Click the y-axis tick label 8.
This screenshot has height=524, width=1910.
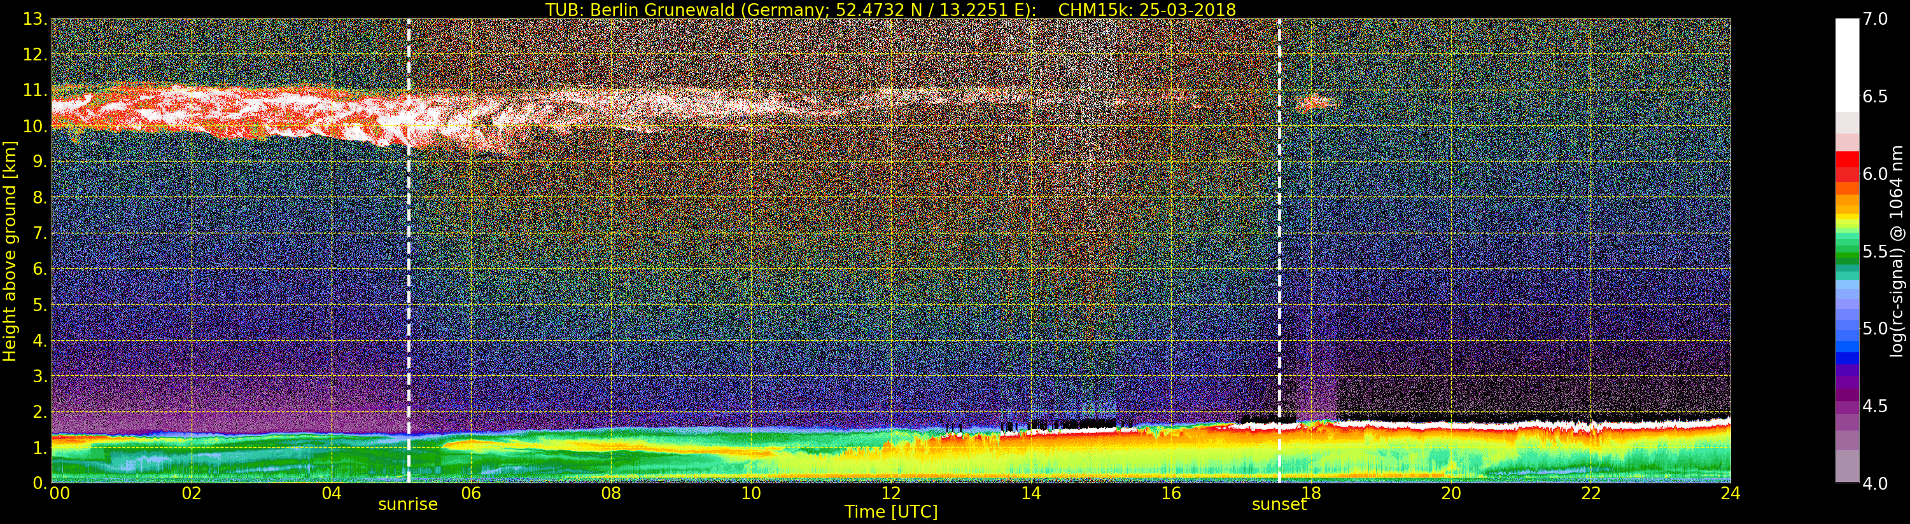[40, 198]
